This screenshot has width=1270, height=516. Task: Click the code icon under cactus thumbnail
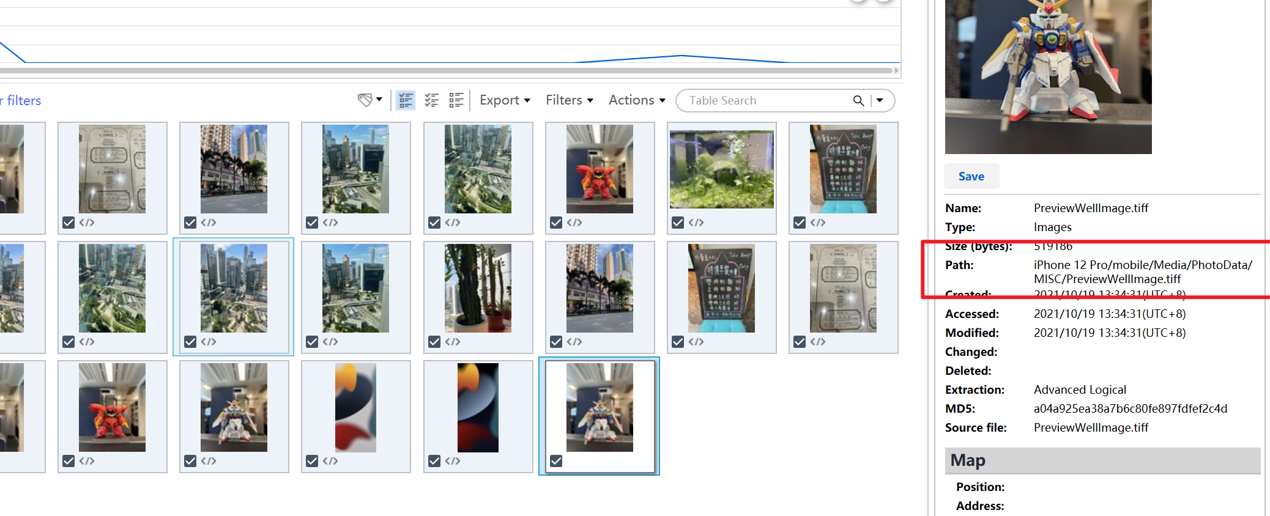(453, 342)
